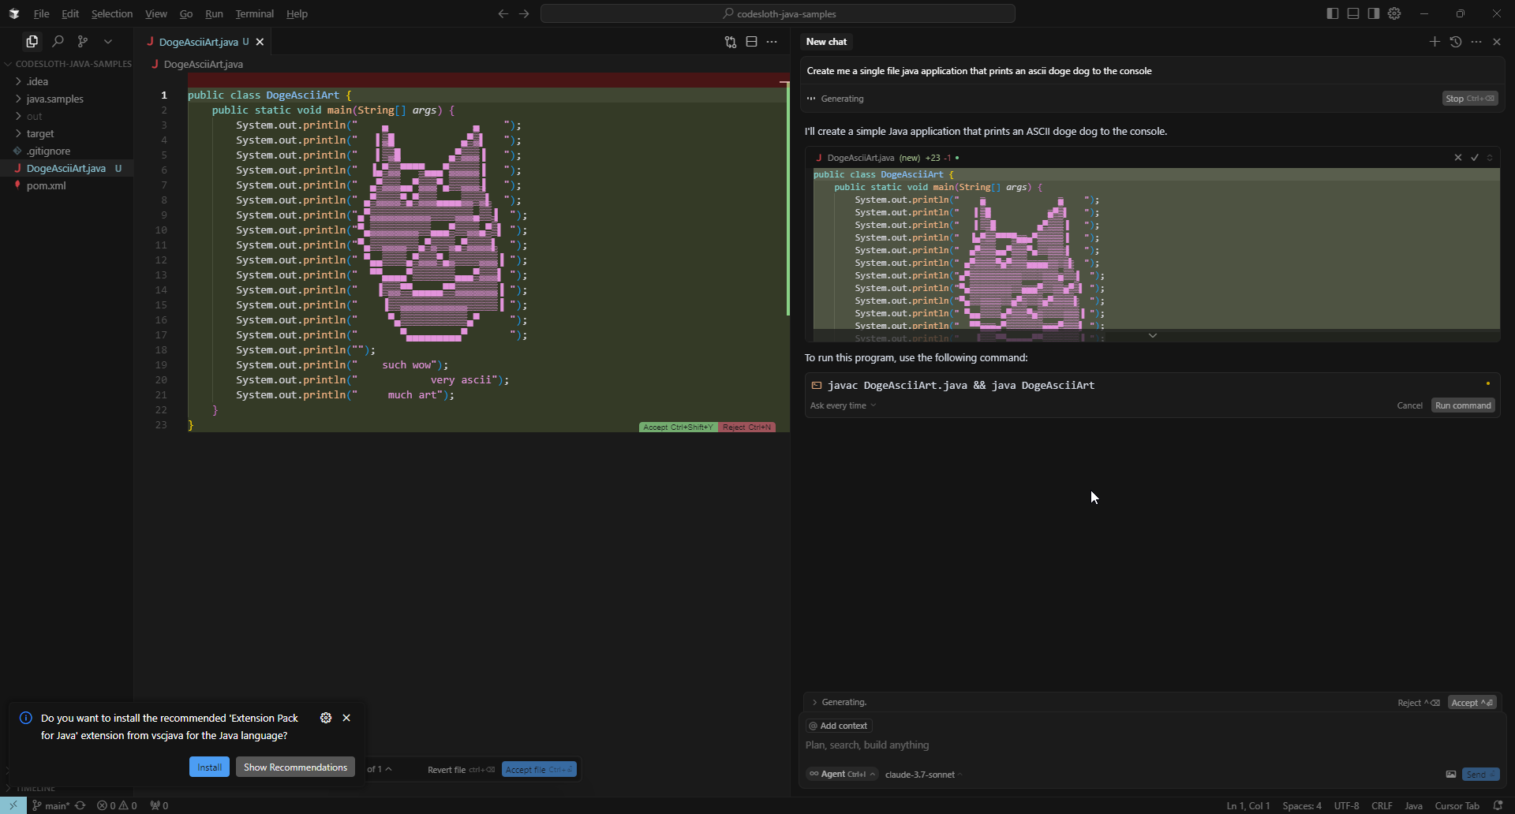Open pom.xml in the explorer
This screenshot has width=1515, height=814.
coord(66,185)
